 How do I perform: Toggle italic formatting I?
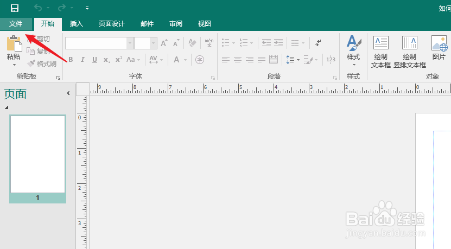[x=82, y=60]
